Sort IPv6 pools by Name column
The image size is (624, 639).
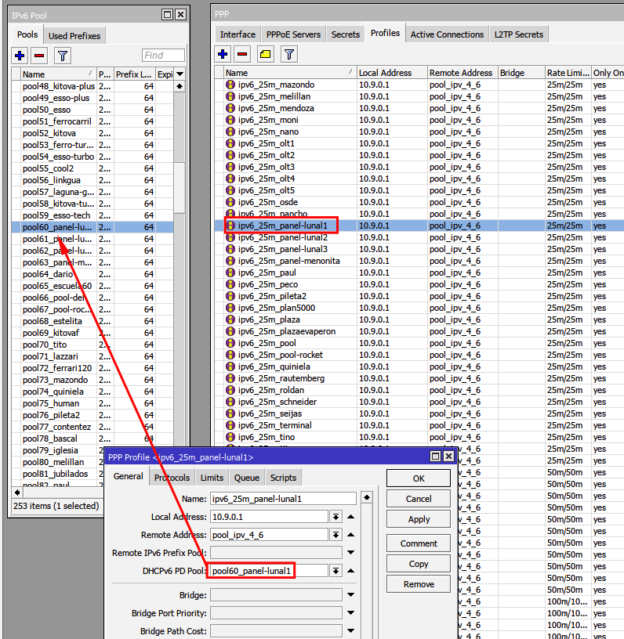58,74
